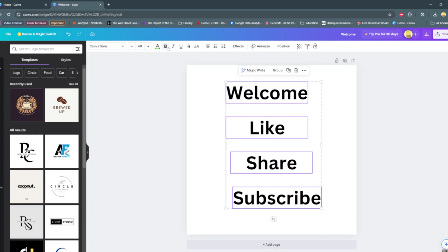Click the cloud save status icon
448x252 pixels.
(92, 34)
